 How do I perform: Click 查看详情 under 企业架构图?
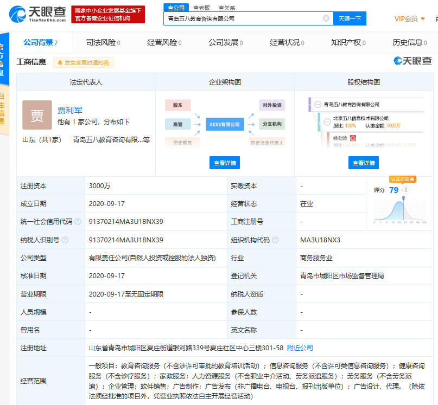[225, 163]
